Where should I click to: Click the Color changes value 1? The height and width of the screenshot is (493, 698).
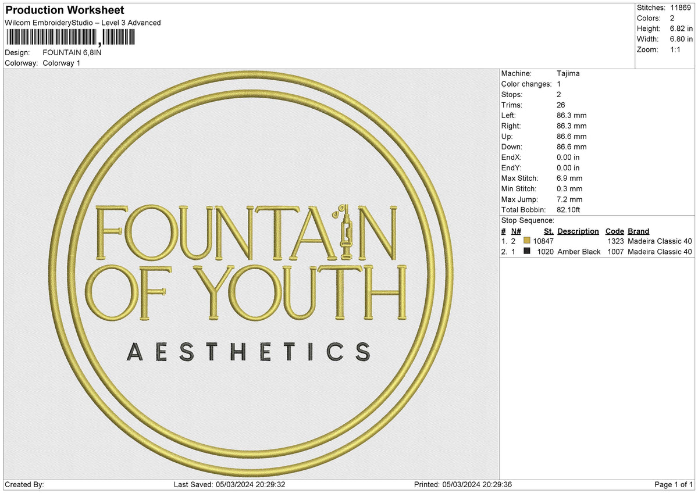[559, 84]
